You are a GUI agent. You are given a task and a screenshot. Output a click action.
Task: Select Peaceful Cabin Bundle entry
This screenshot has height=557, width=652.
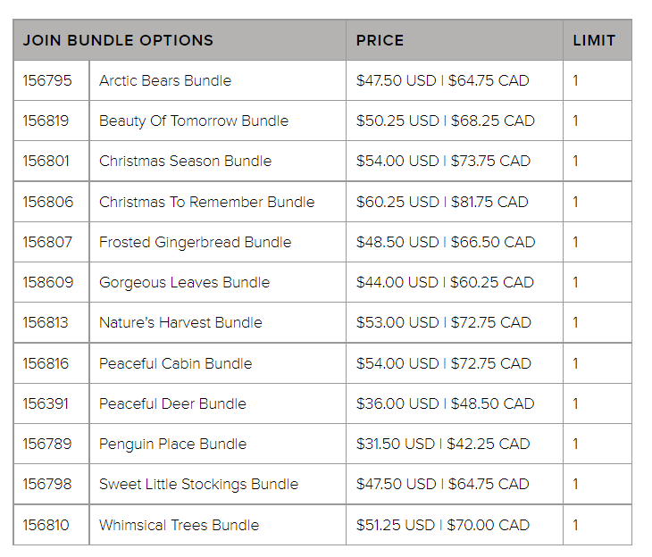click(x=175, y=363)
